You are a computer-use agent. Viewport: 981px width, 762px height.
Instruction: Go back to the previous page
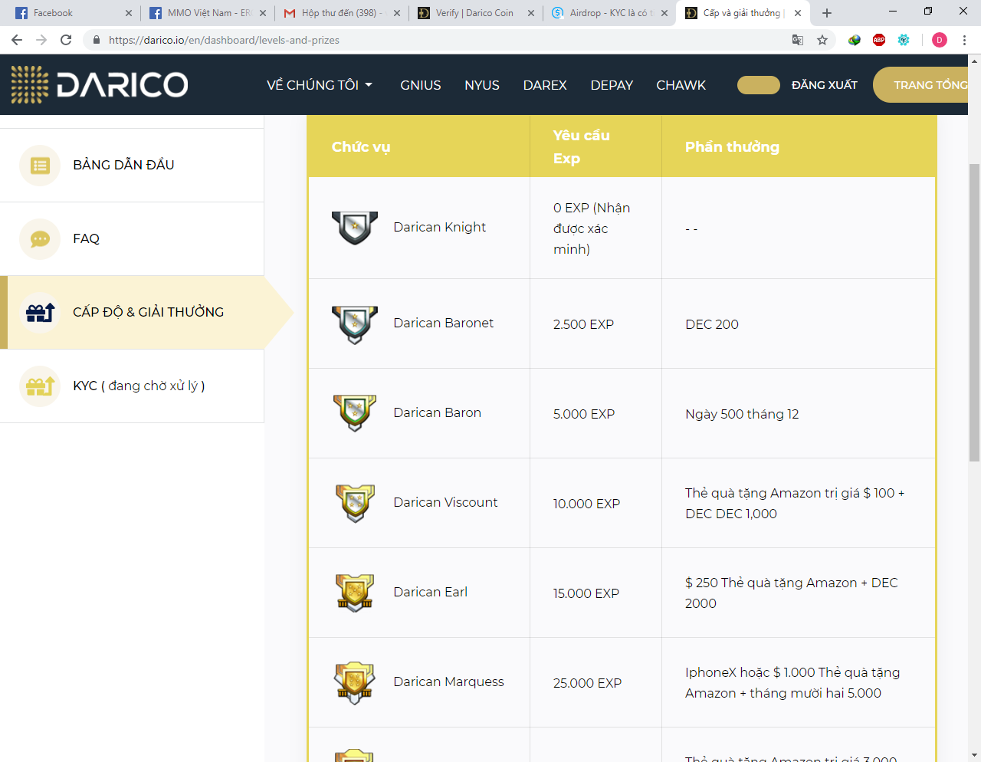click(17, 40)
